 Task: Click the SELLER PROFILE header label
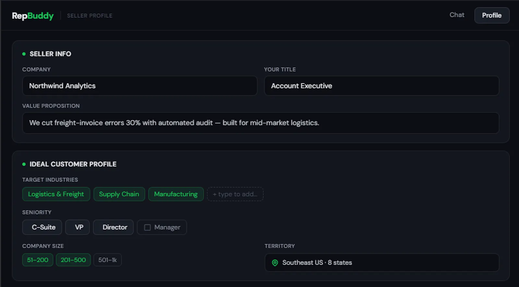point(90,16)
